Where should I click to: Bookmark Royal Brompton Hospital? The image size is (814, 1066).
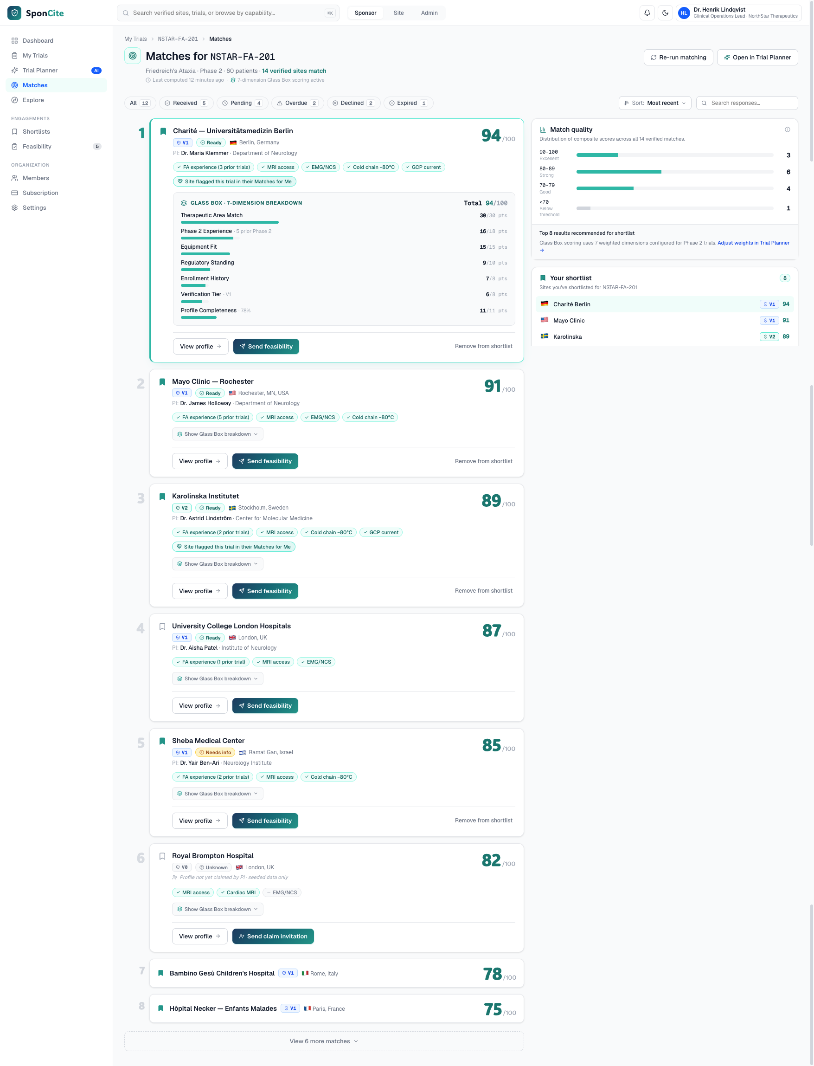(x=162, y=856)
